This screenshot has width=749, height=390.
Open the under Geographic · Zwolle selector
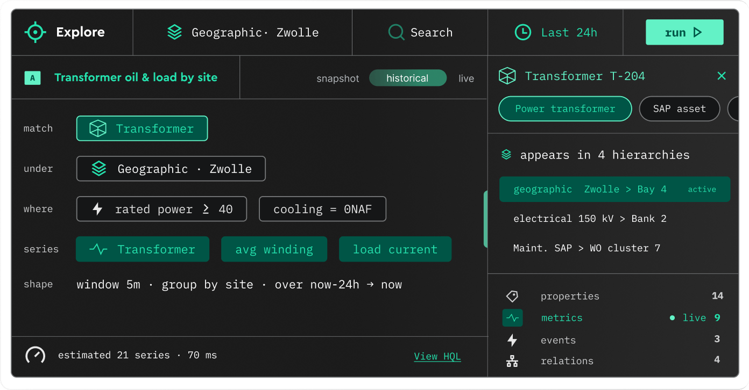coord(171,169)
